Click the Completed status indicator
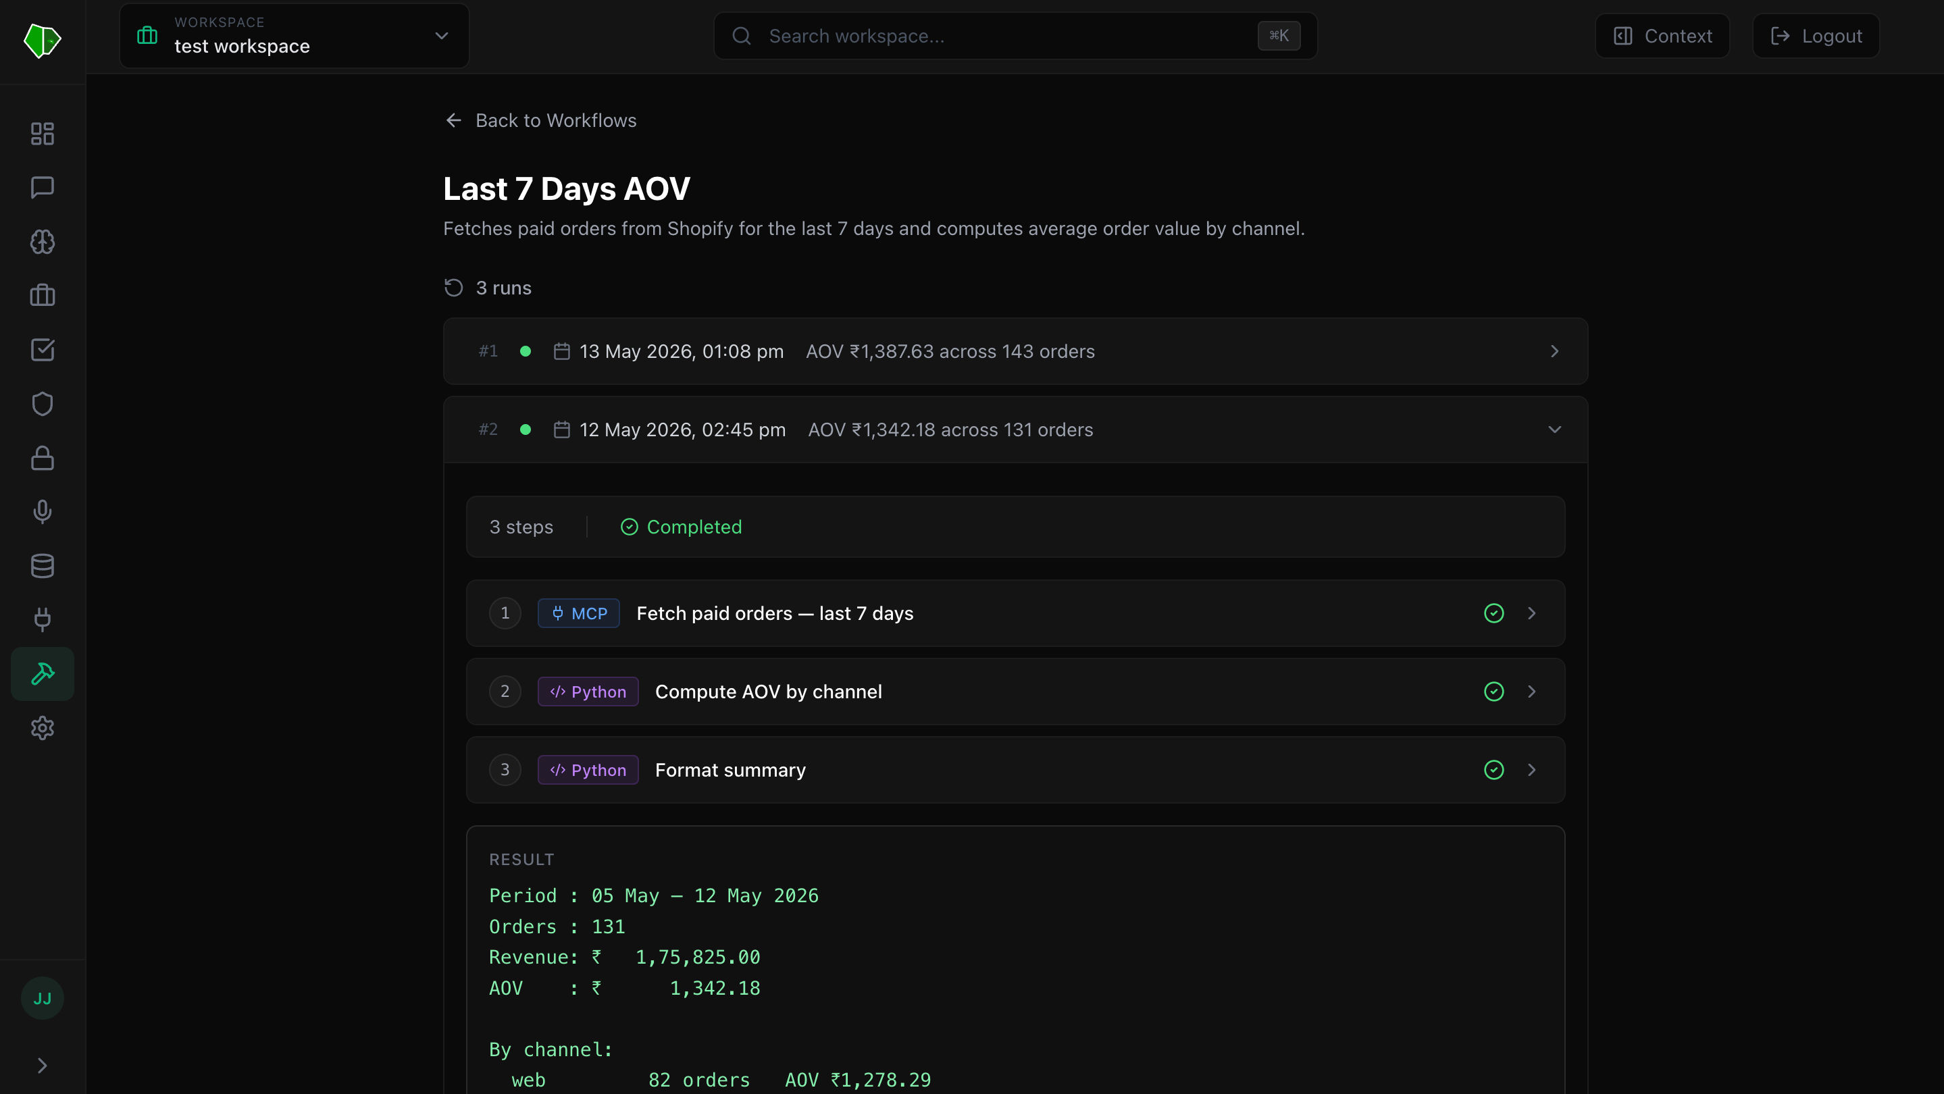 click(681, 527)
